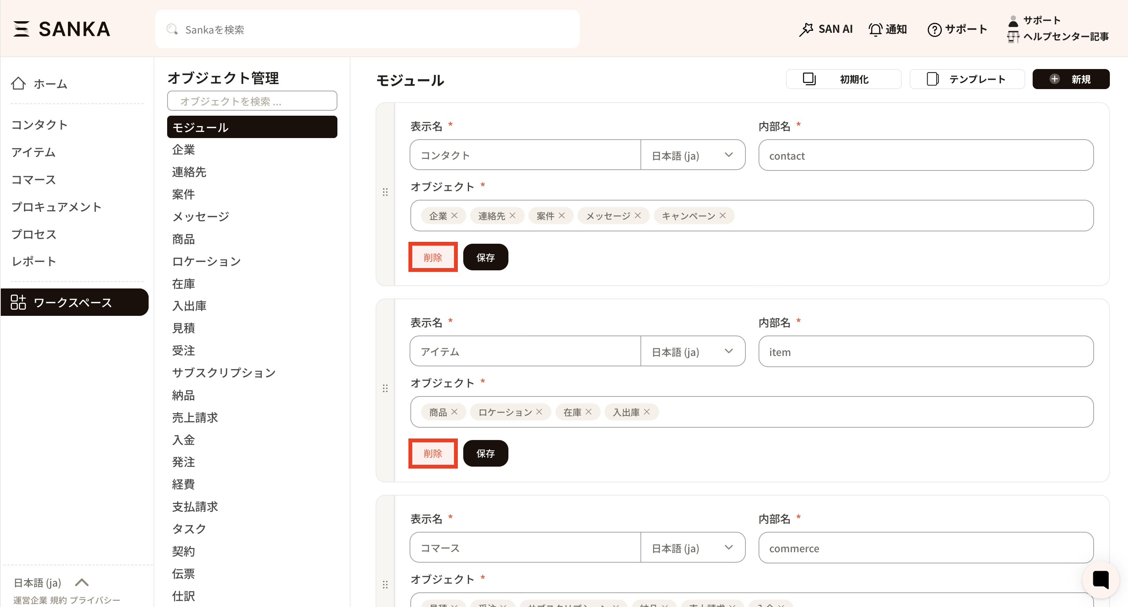Select 企業 in the object management list
Image resolution: width=1128 pixels, height=607 pixels.
(183, 150)
